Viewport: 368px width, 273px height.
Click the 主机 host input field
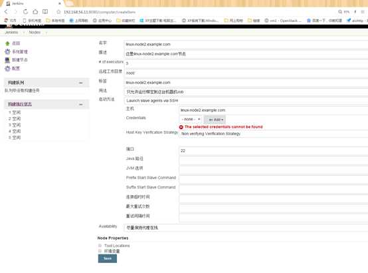point(274,110)
